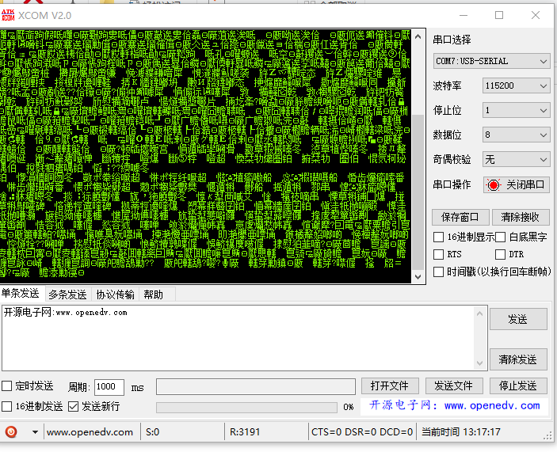Click the S:0 sent counter in status bar
Screen dimensions: 557x452
153,432
